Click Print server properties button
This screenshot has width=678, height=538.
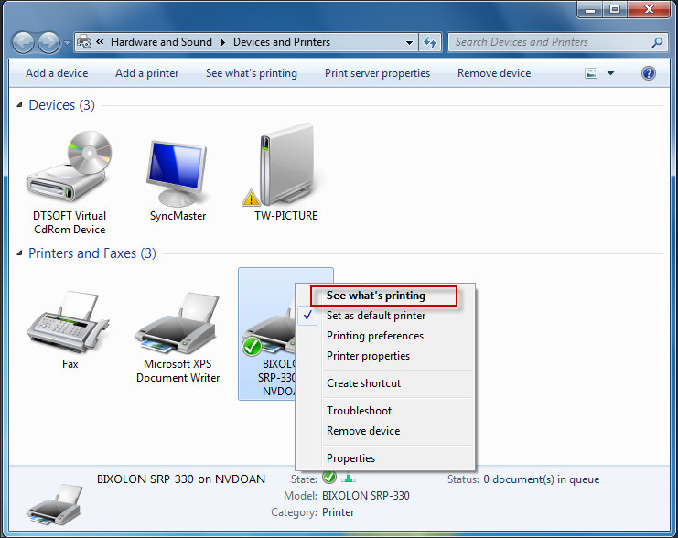click(x=377, y=73)
